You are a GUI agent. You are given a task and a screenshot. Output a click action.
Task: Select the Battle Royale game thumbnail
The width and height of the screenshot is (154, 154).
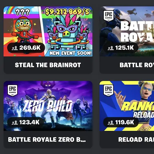tap(127, 31)
